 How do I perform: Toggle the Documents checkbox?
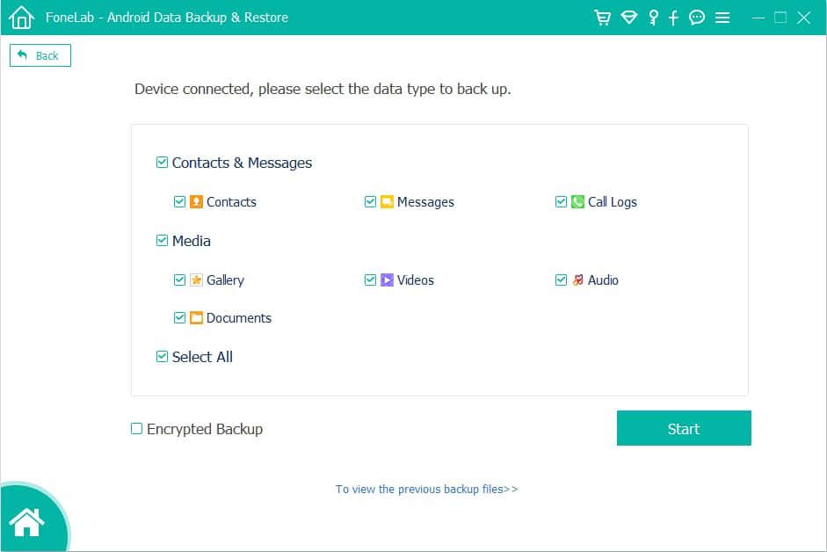tap(179, 317)
